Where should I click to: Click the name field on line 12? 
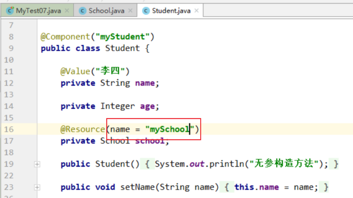pyautogui.click(x=145, y=83)
